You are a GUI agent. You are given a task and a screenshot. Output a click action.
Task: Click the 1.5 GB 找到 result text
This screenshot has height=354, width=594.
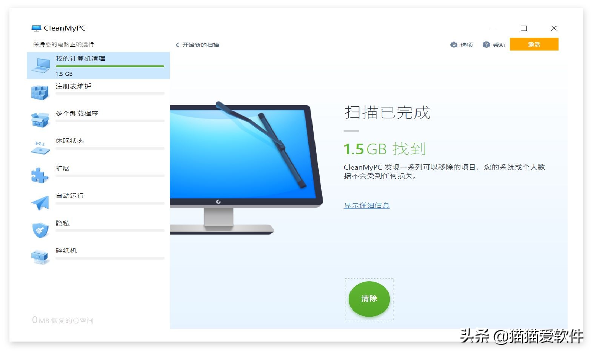(385, 149)
